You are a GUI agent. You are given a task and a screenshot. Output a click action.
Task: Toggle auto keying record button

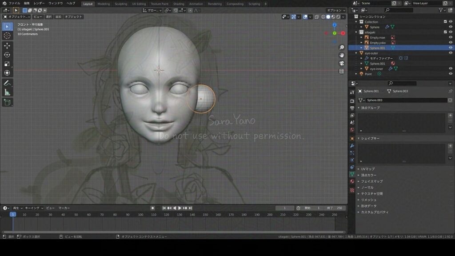point(153,208)
